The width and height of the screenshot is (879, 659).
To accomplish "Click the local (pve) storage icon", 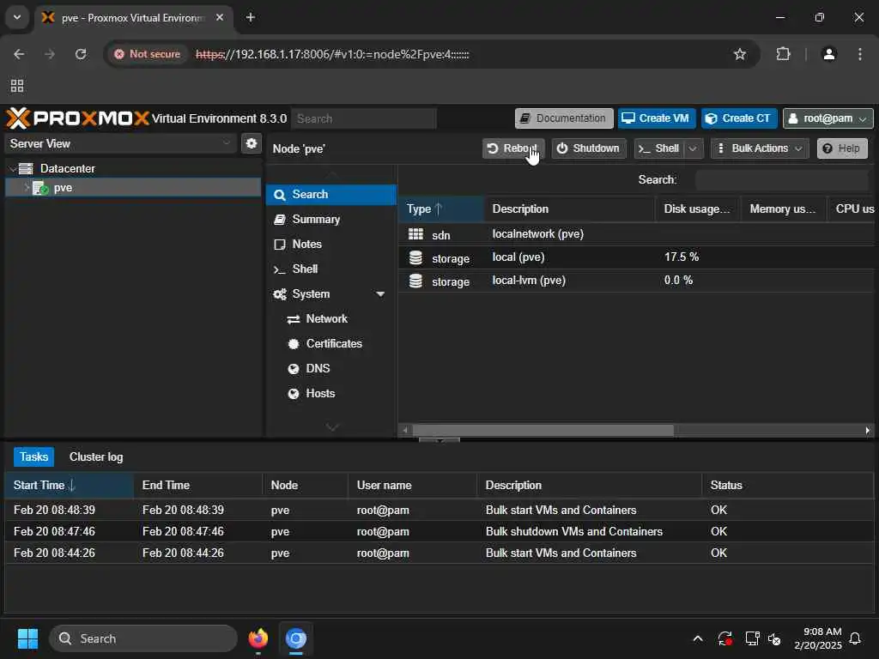I will tap(415, 257).
